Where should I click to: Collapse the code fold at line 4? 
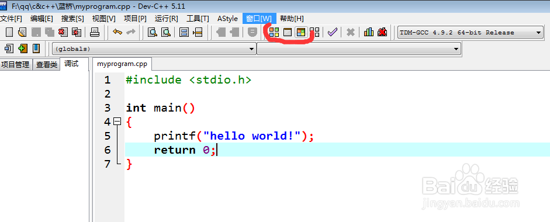click(x=117, y=122)
